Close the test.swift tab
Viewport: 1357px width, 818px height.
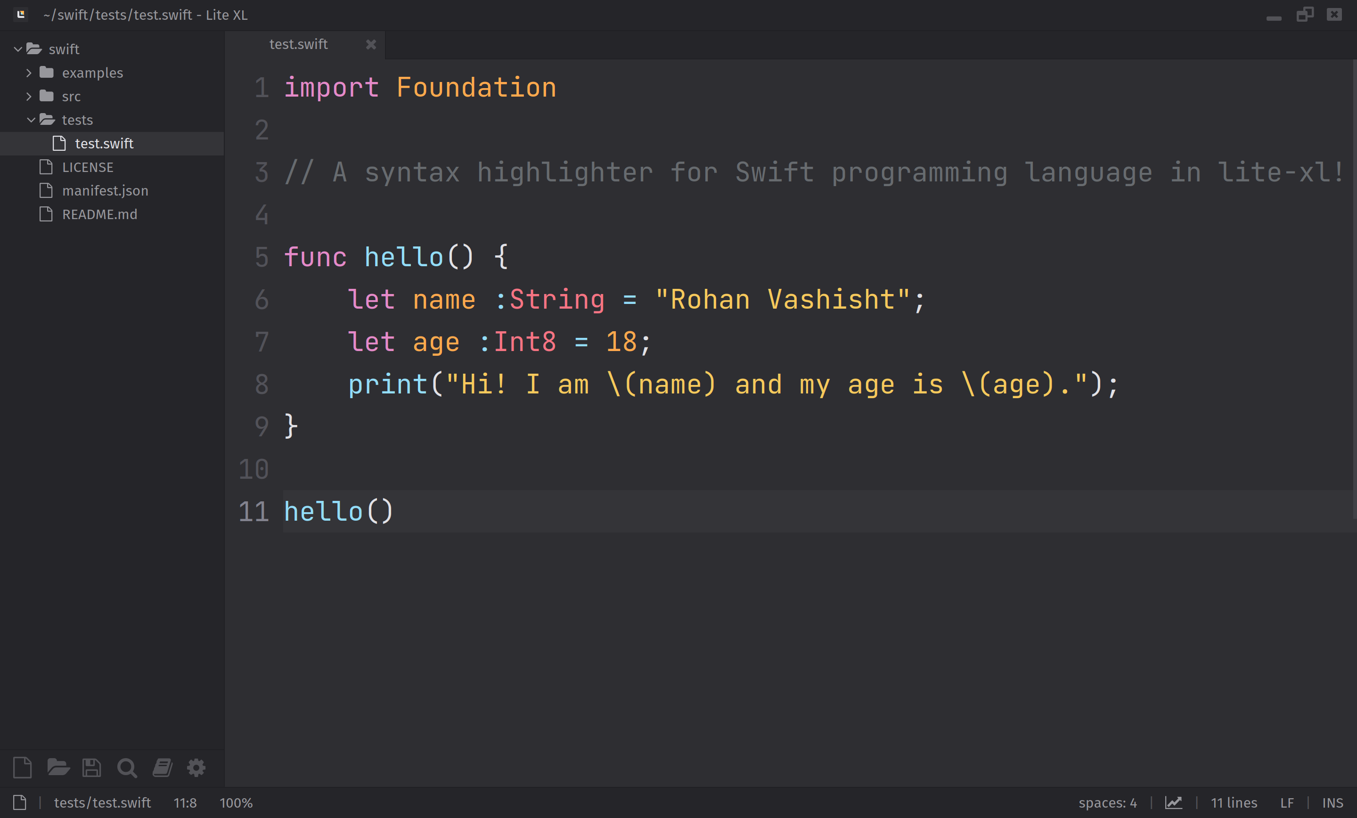pos(371,45)
